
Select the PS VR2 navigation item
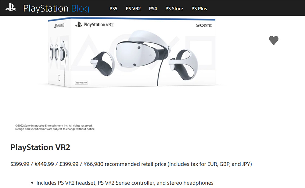coord(133,9)
